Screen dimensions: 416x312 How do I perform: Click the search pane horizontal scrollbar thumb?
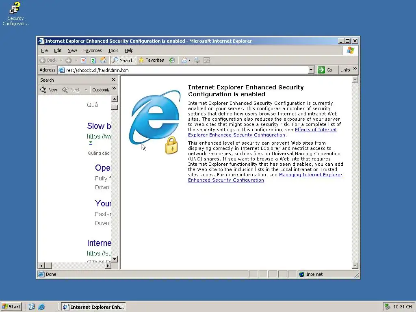[x=48, y=266]
